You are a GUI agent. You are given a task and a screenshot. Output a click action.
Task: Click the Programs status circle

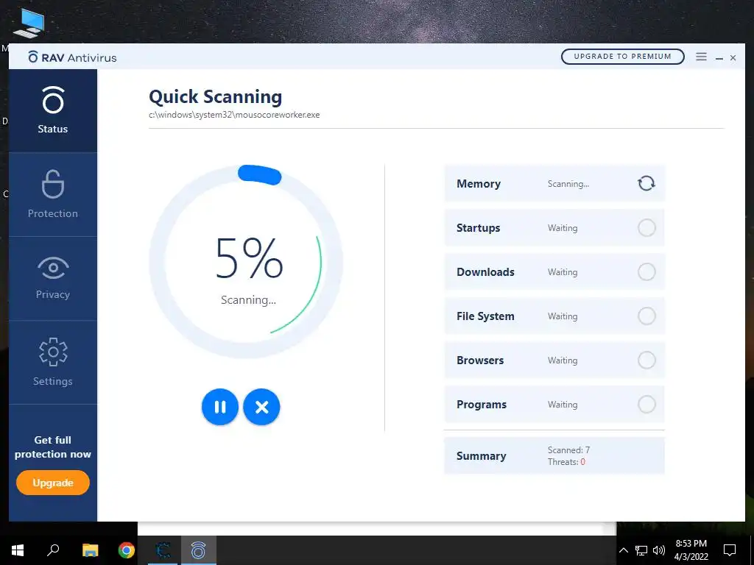(x=646, y=404)
